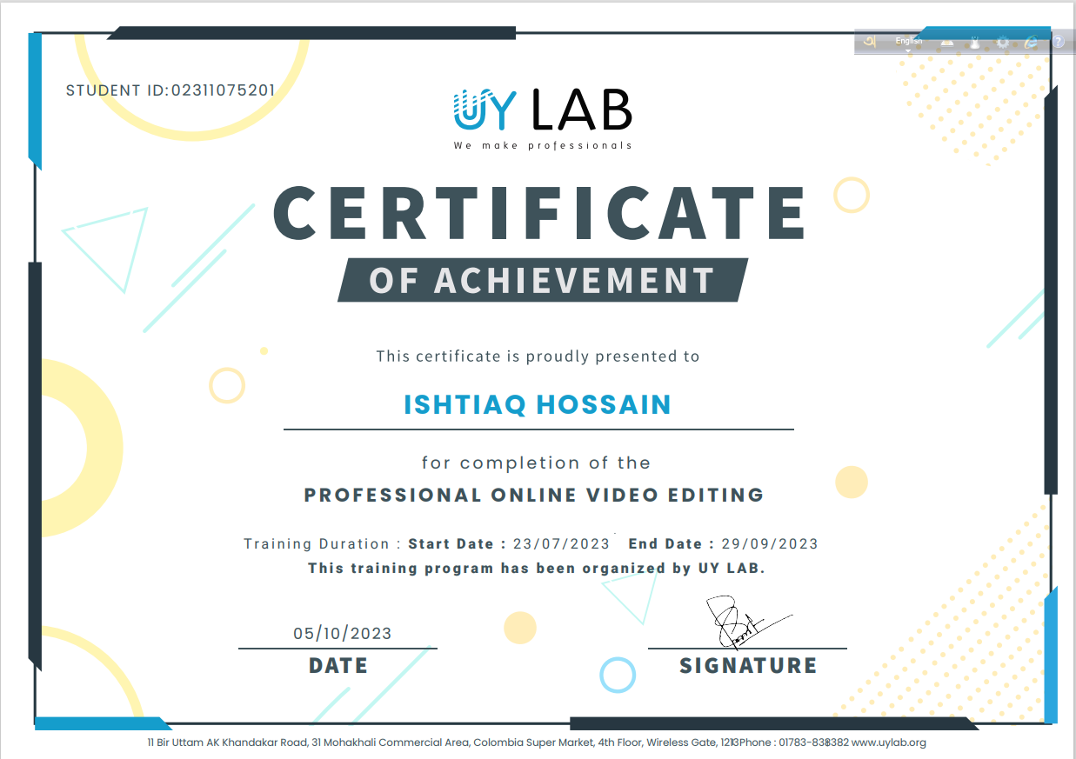Viewport: 1076px width, 759px height.
Task: Click the Avro Bangla letter logo icon
Action: pos(869,42)
